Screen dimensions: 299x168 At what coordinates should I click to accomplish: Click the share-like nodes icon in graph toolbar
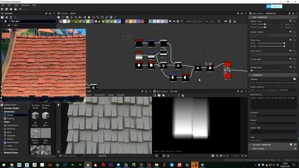pyautogui.click(x=85, y=17)
